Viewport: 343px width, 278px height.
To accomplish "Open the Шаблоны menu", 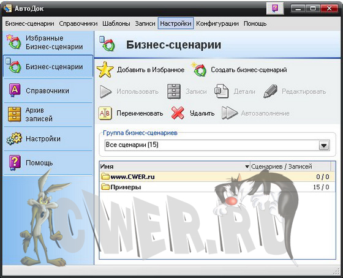I will pyautogui.click(x=116, y=23).
